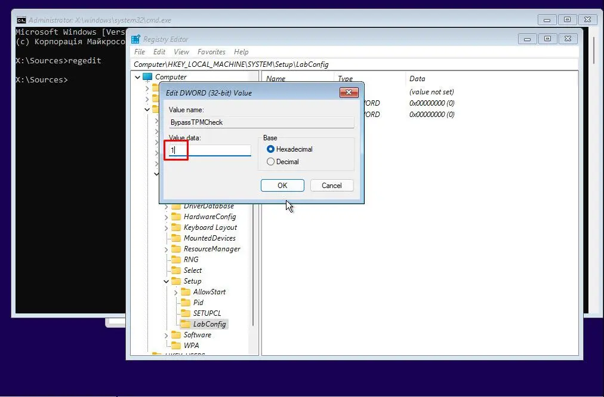Select the AllowStart folder icon

pyautogui.click(x=186, y=292)
